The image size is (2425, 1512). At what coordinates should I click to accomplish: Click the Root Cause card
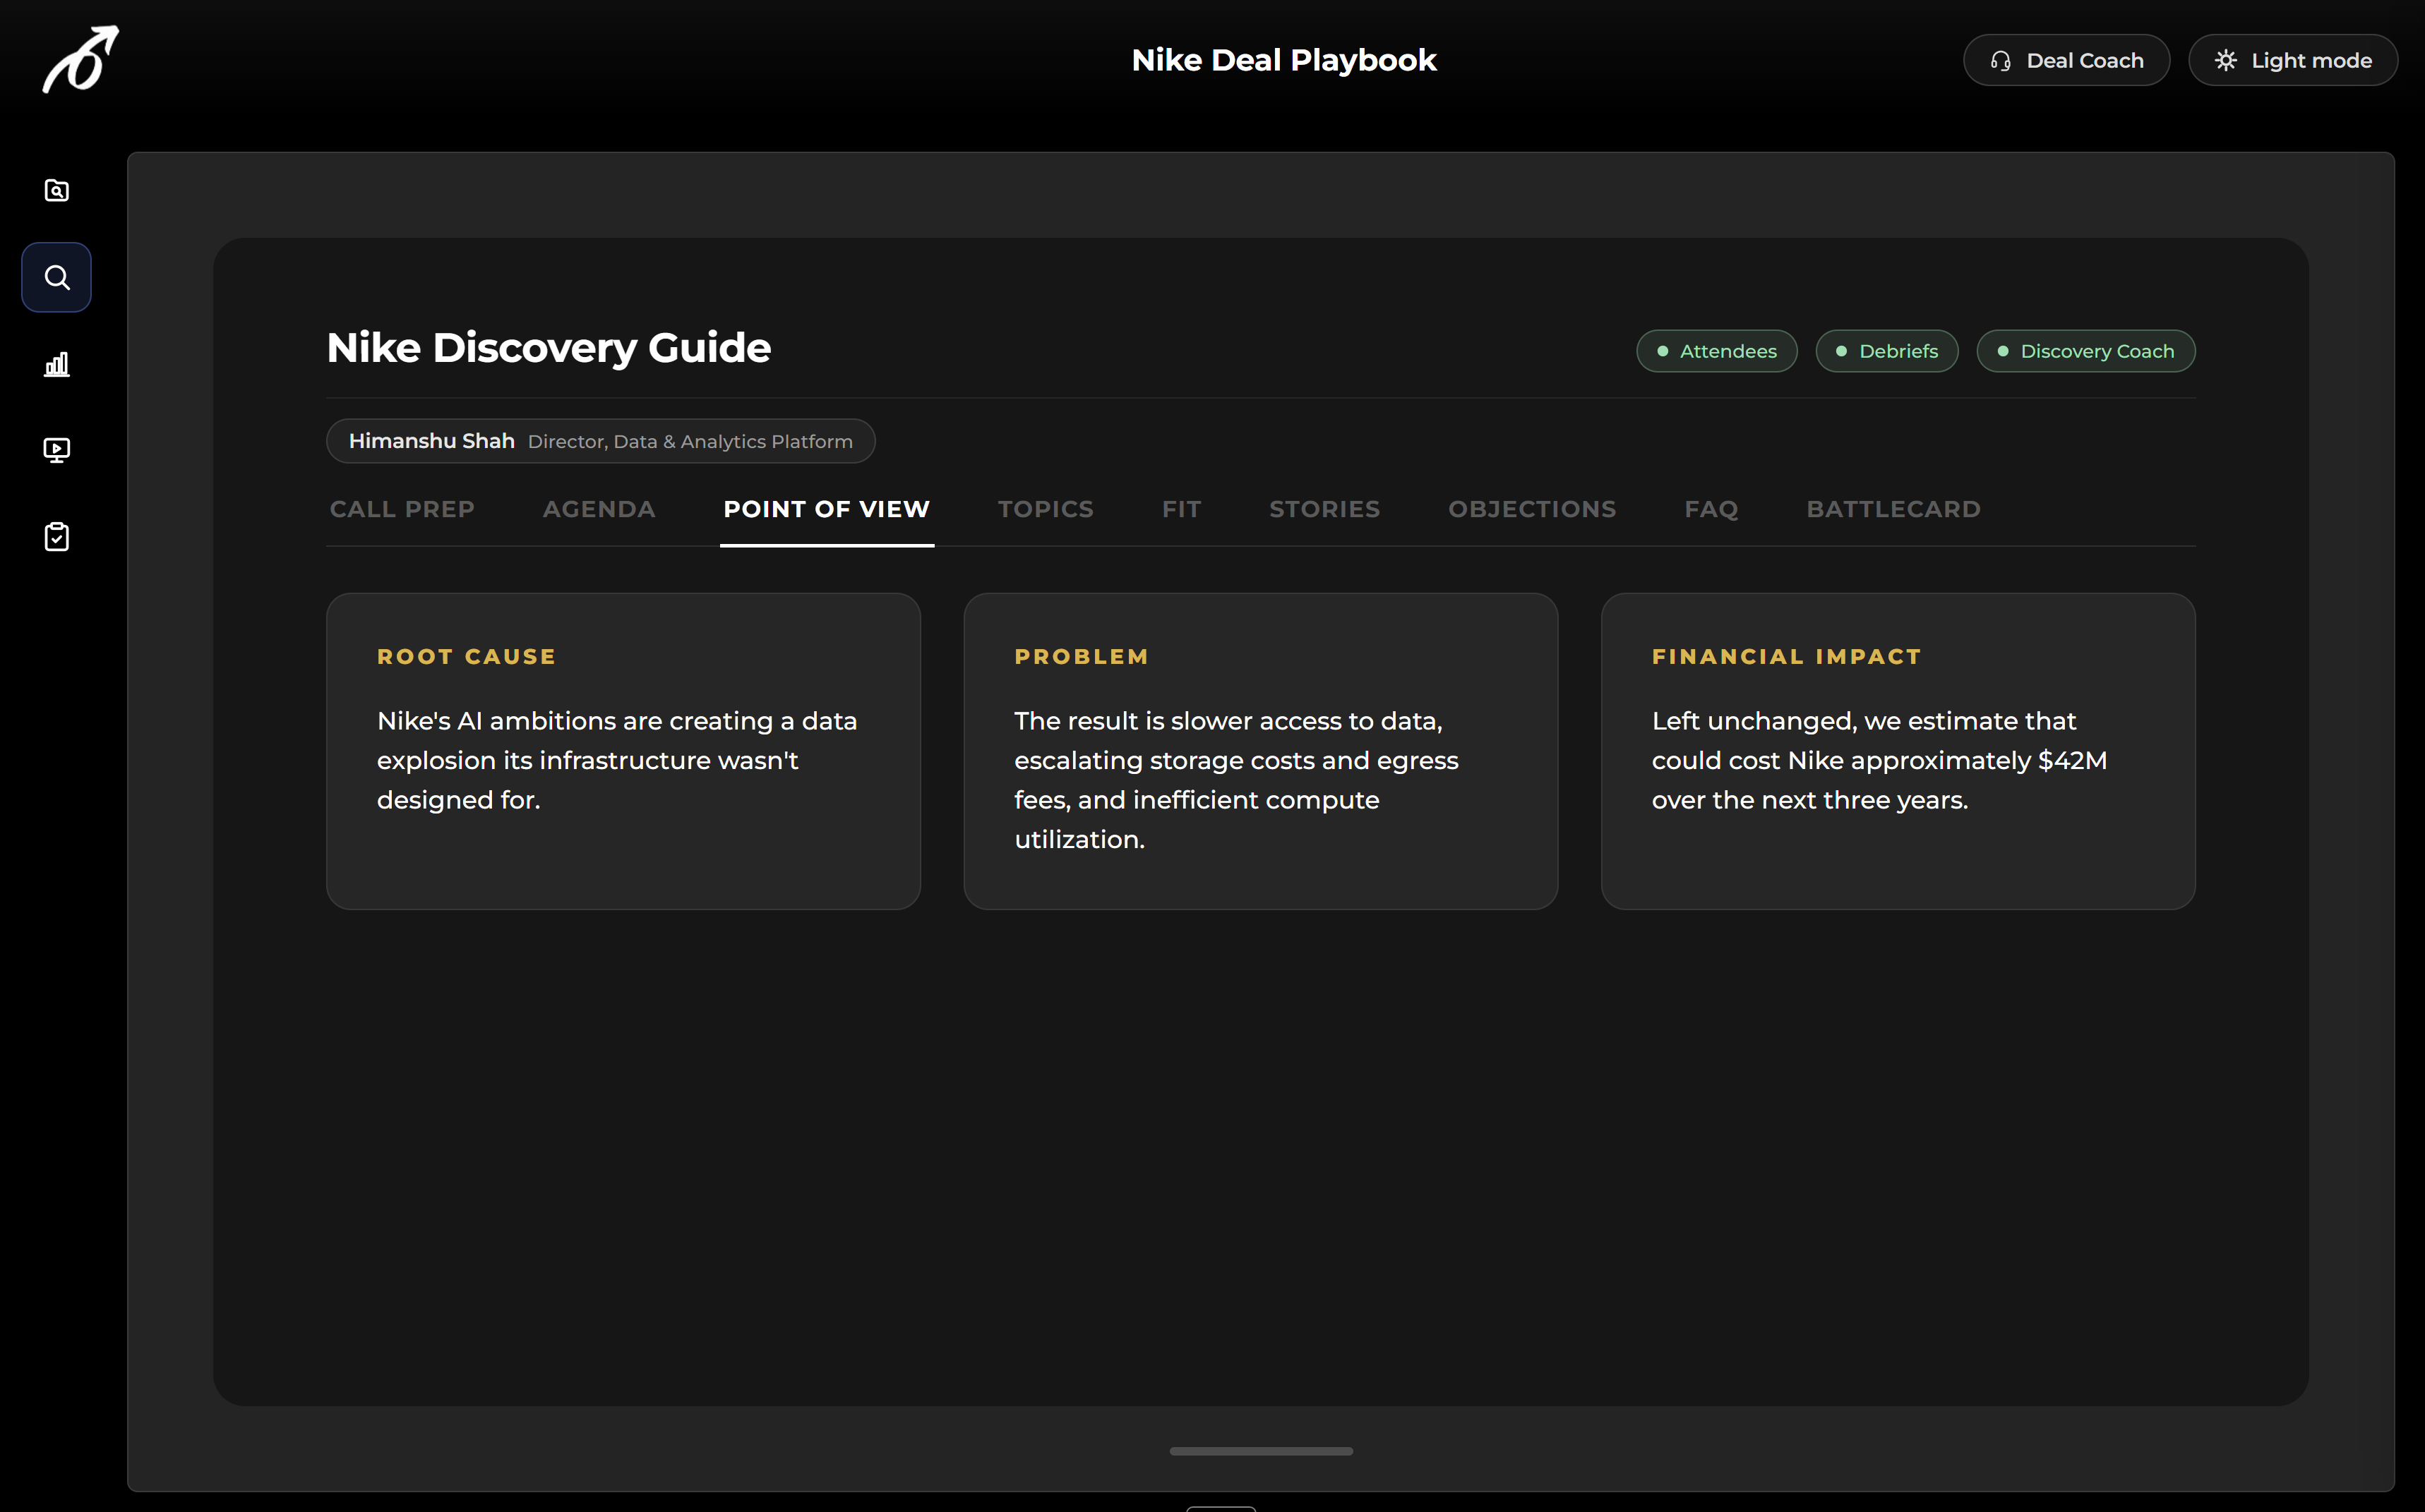[623, 751]
